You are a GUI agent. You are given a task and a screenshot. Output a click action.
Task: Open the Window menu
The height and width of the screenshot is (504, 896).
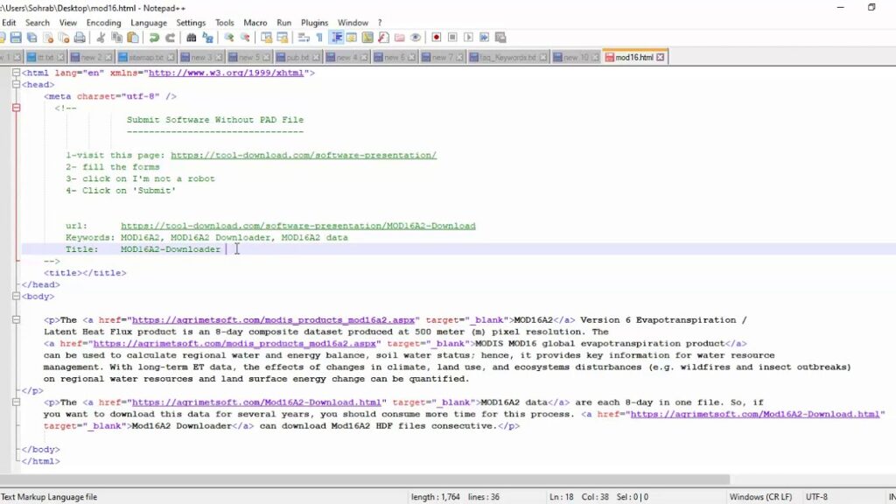353,23
